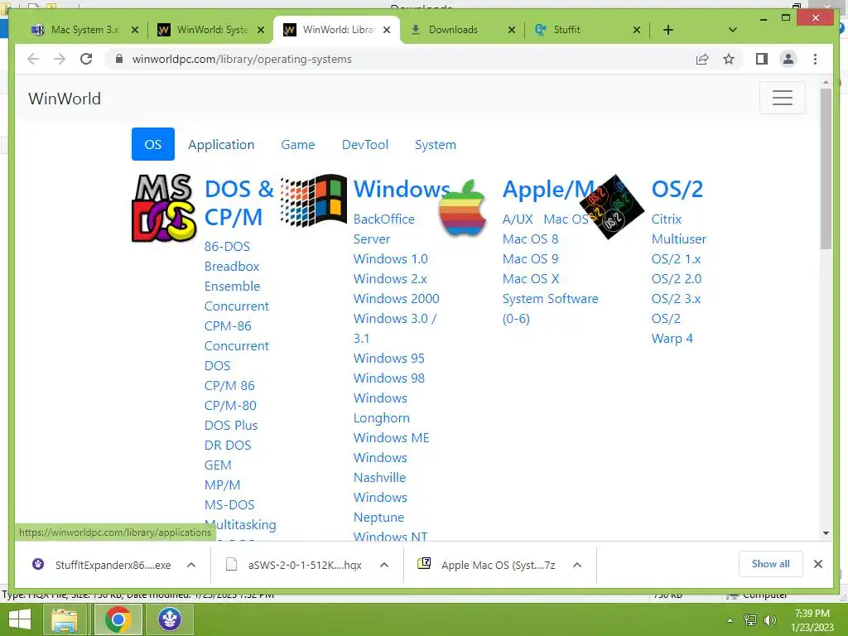The height and width of the screenshot is (636, 848).
Task: Expand StuffItExpanderx86 download options
Action: [191, 565]
